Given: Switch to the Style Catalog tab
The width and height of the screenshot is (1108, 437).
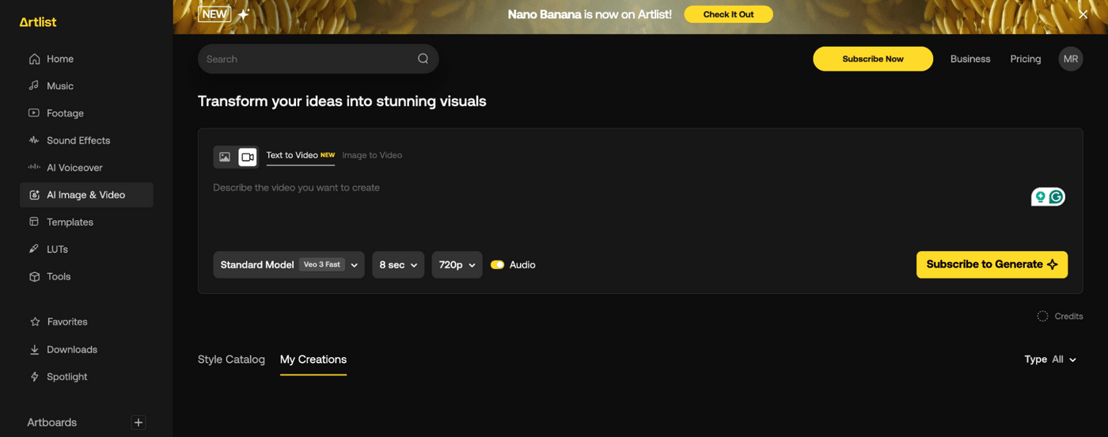Looking at the screenshot, I should tap(231, 359).
